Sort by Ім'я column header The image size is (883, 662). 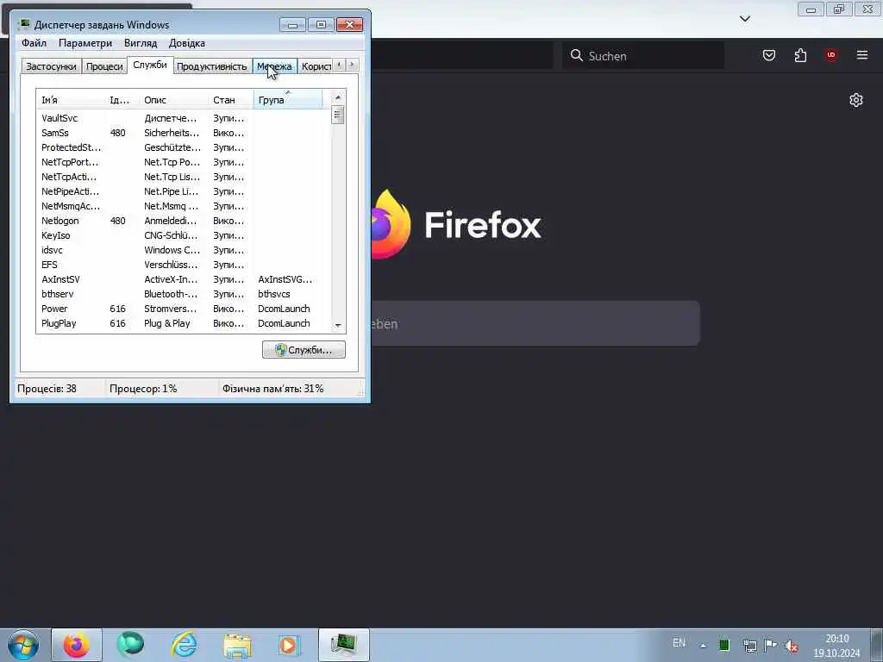point(71,100)
